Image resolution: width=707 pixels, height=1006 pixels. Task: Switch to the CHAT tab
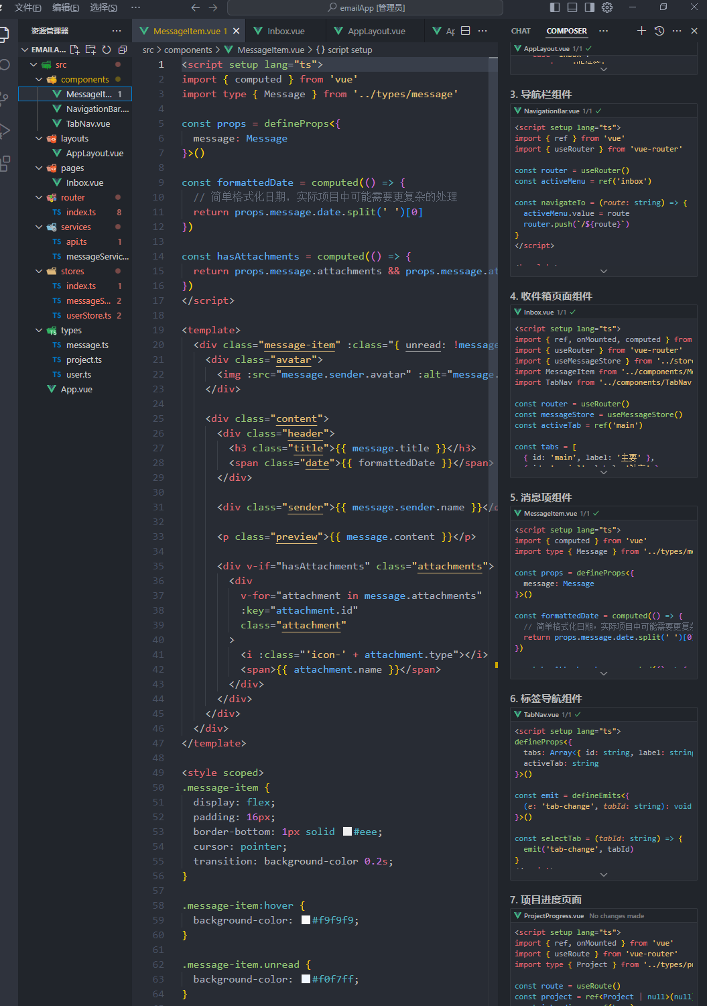(x=521, y=31)
